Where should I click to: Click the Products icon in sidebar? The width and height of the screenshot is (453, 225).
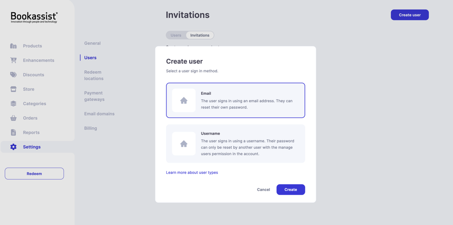tap(13, 46)
